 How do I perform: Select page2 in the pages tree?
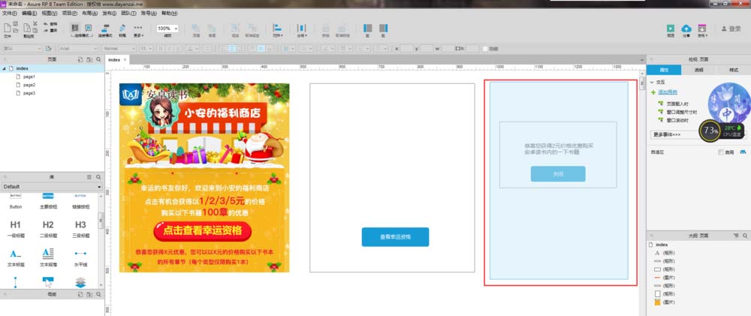click(29, 85)
